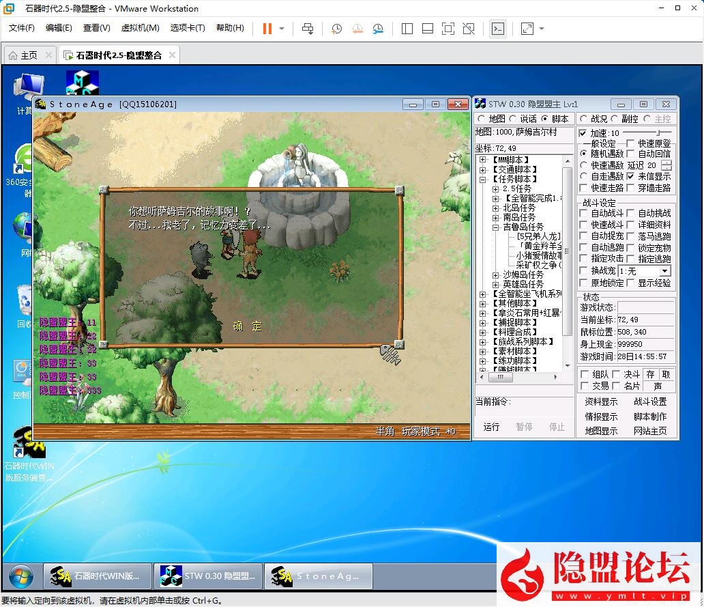Viewport: 704px width, 607px height.
Task: Open the StoneAge window from the taskbar
Action: (319, 576)
